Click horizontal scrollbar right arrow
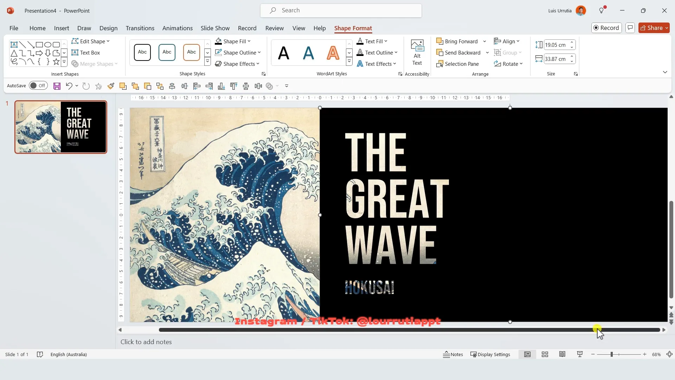 [x=664, y=330]
